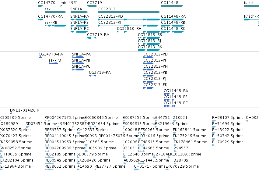Click EST LD34016.5prime label

click(154, 136)
